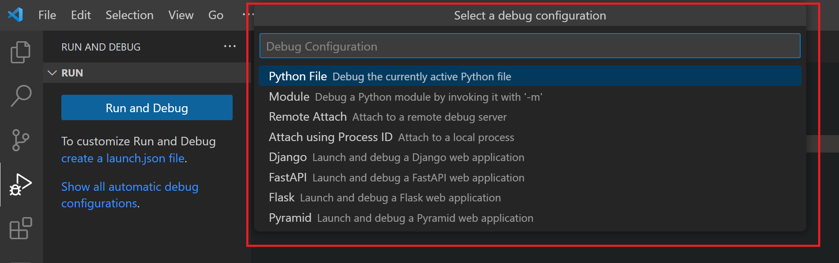The width and height of the screenshot is (839, 263).
Task: Select the Remote Attach configuration
Action: pos(530,116)
